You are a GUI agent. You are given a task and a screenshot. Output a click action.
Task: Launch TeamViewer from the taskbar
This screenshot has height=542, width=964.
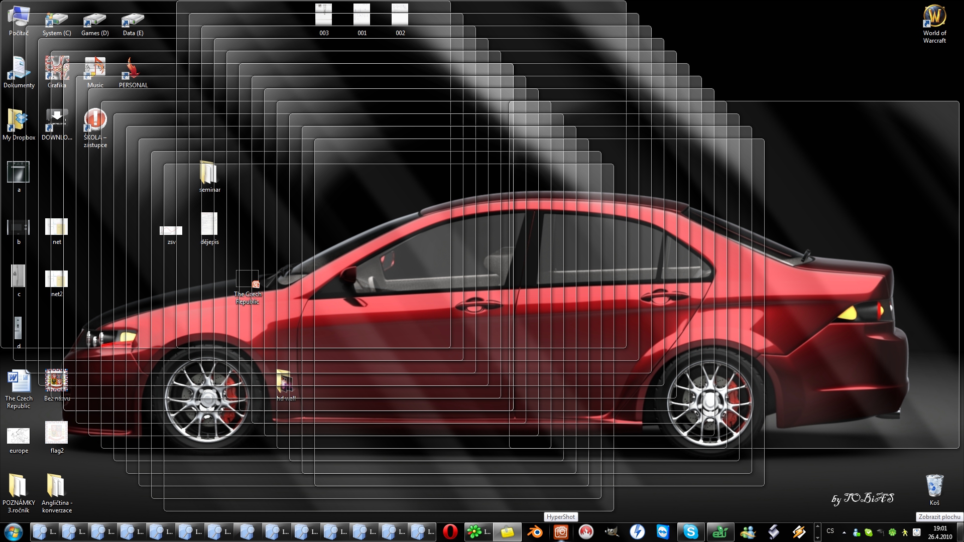pyautogui.click(x=663, y=532)
